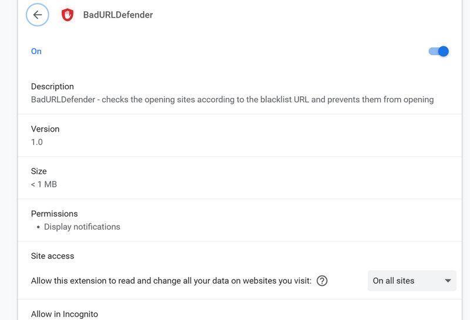Click the Size heading
The width and height of the screenshot is (470, 320).
pos(39,171)
